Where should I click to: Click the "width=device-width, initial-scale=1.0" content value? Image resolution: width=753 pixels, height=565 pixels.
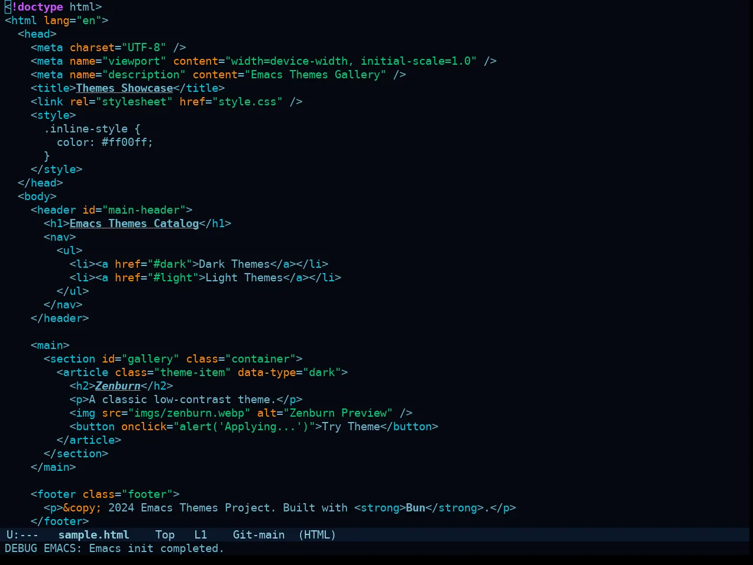tap(351, 61)
